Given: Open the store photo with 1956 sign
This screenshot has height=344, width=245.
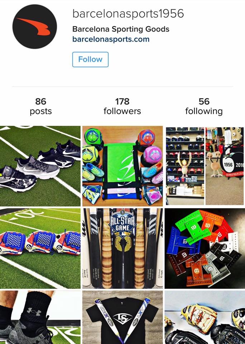Looking at the screenshot, I should [x=205, y=166].
